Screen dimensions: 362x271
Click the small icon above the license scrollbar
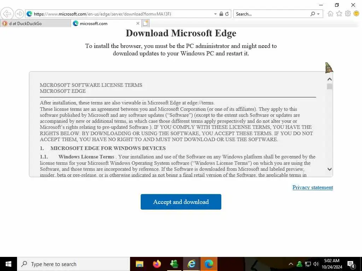tap(329, 67)
